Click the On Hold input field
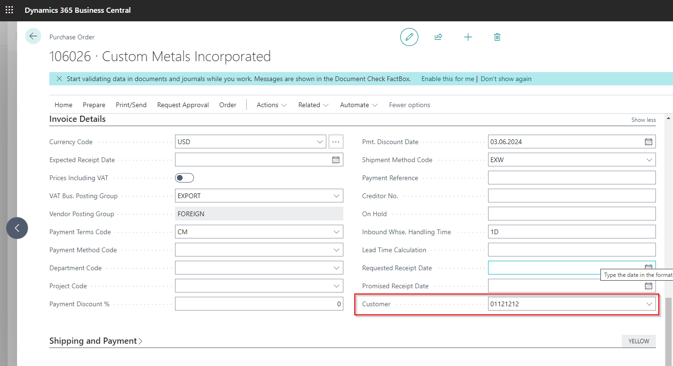Image resolution: width=673 pixels, height=366 pixels. pos(572,214)
